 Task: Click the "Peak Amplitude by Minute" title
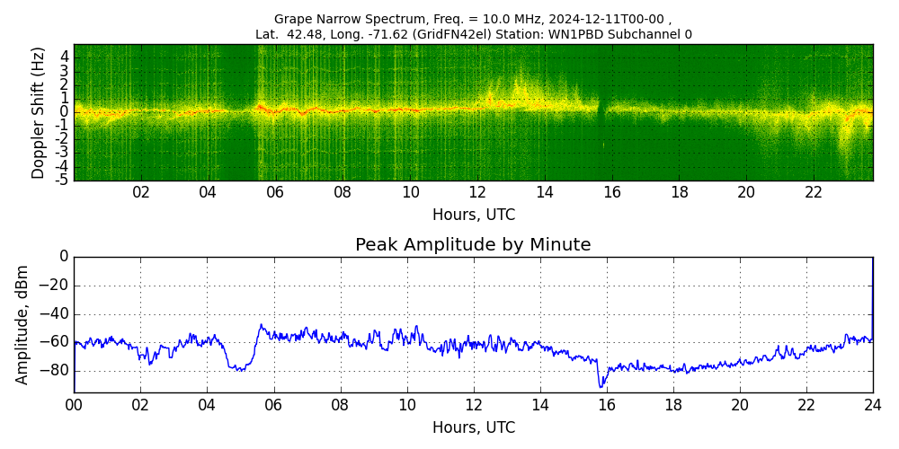click(473, 245)
